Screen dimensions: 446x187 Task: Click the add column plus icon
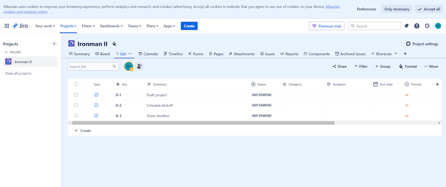point(437,84)
